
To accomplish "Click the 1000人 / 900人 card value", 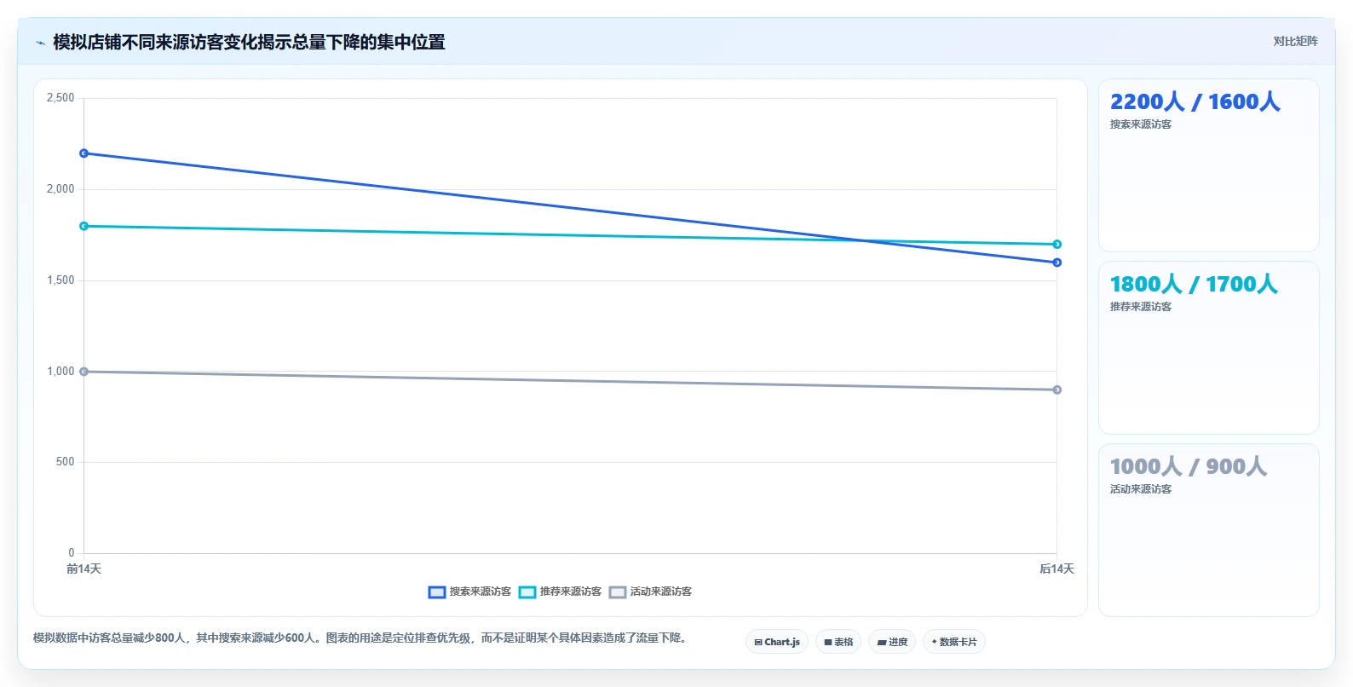I will [x=1189, y=467].
